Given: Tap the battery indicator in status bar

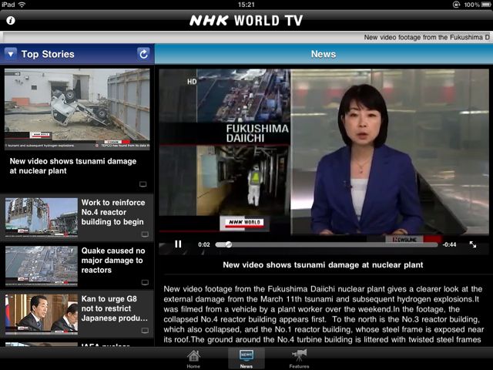Looking at the screenshot, I should coord(485,5).
